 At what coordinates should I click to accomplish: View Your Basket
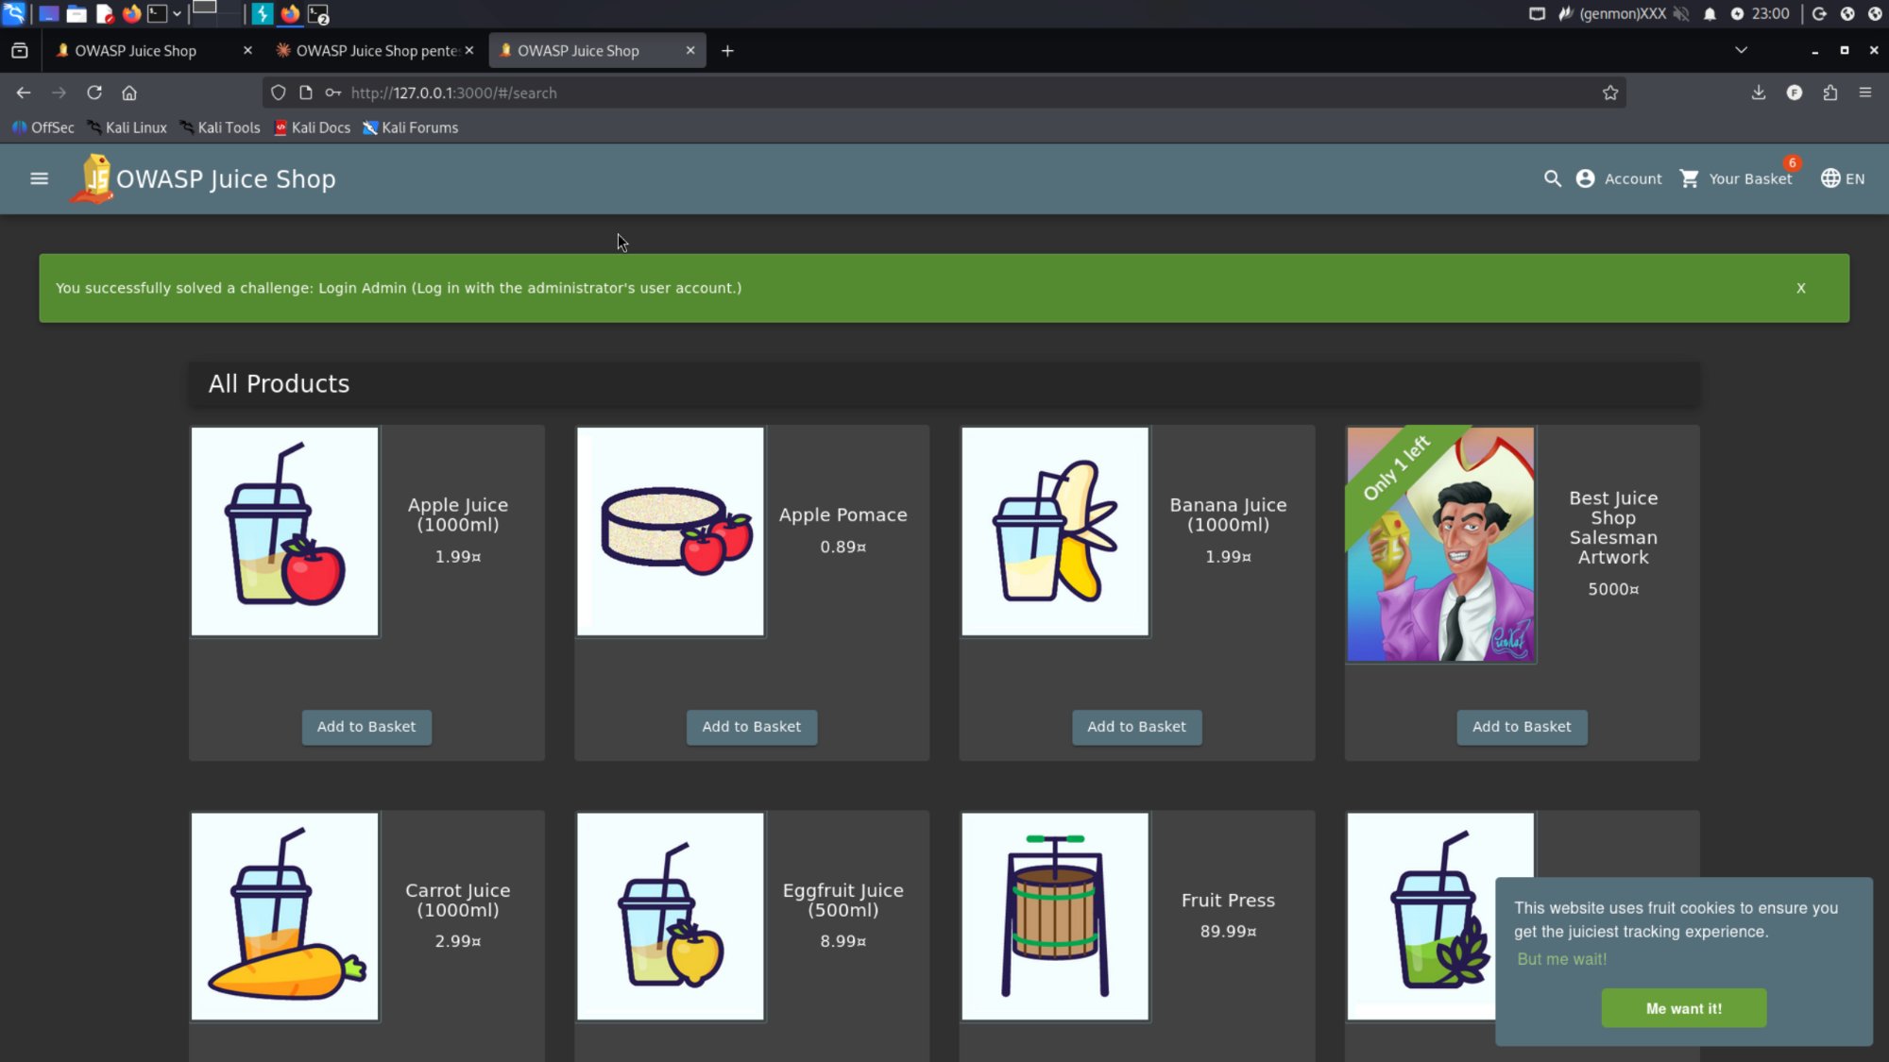[1736, 178]
